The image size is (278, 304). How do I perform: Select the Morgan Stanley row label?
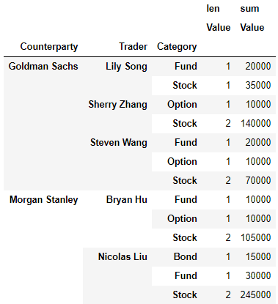pyautogui.click(x=44, y=200)
